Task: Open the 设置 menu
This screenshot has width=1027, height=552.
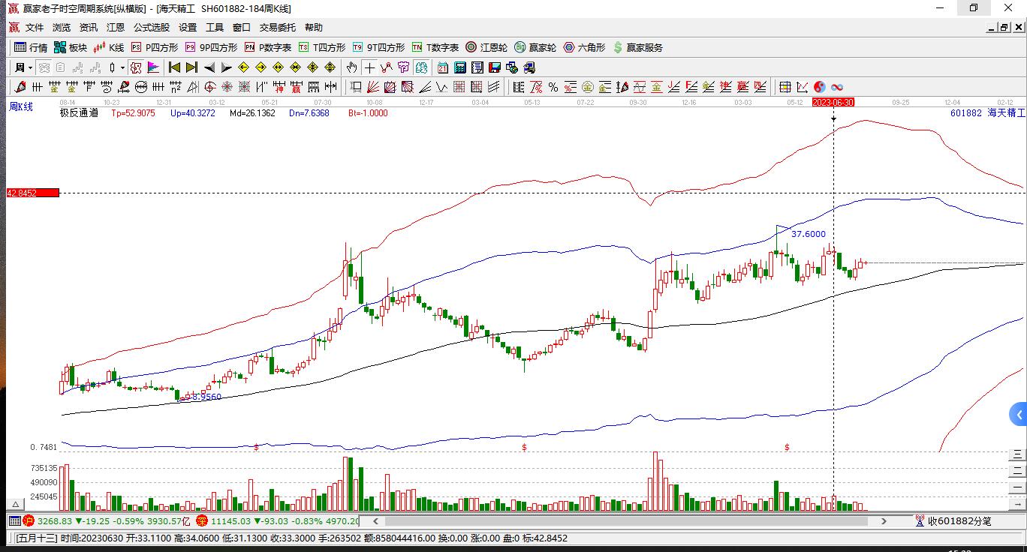Action: (x=188, y=28)
